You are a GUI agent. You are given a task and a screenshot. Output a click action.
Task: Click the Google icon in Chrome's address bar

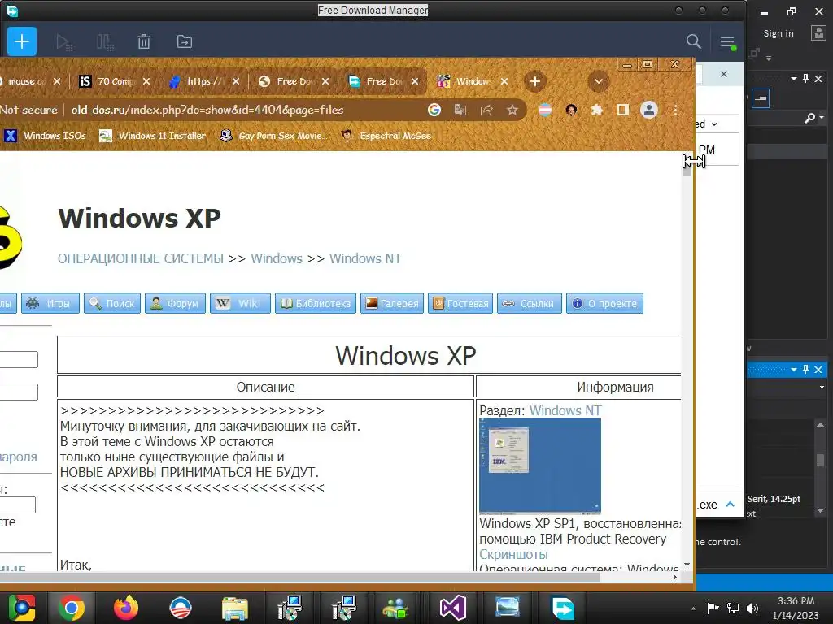point(434,110)
